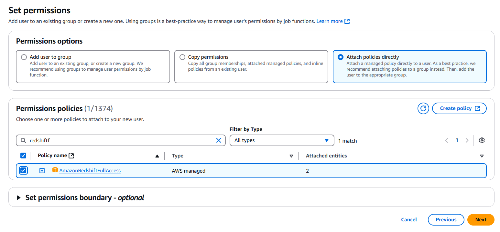Image resolution: width=500 pixels, height=232 pixels.
Task: Go to previous page of policies
Action: 447,140
